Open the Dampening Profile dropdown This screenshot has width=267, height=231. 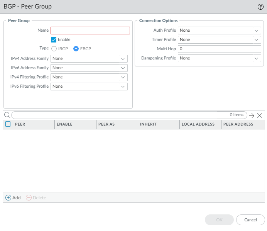coord(219,58)
